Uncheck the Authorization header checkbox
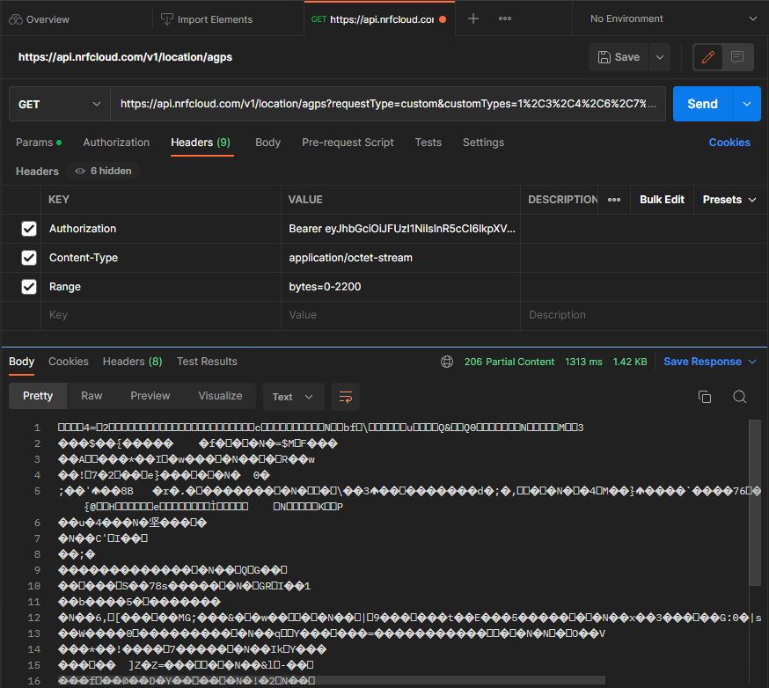 tap(29, 229)
